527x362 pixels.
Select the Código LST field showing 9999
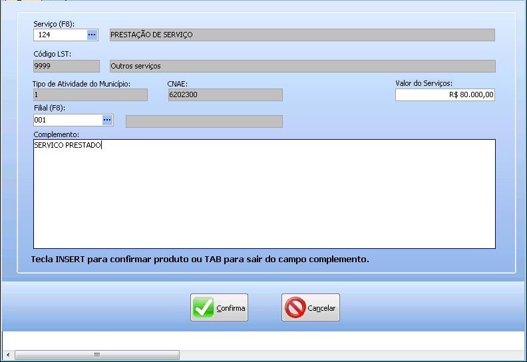pos(66,66)
